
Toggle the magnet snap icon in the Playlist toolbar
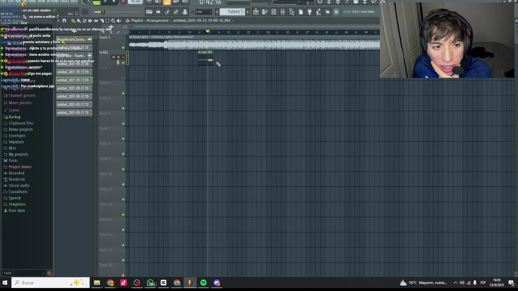click(64, 21)
